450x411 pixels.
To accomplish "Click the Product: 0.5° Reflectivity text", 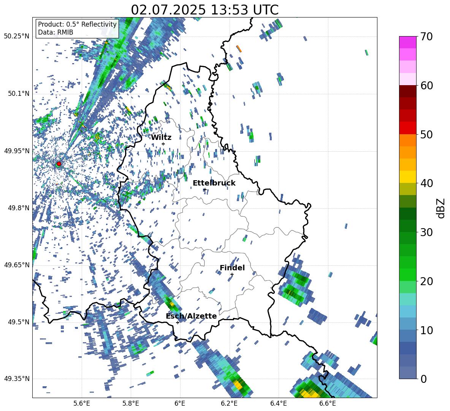I will (x=77, y=24).
